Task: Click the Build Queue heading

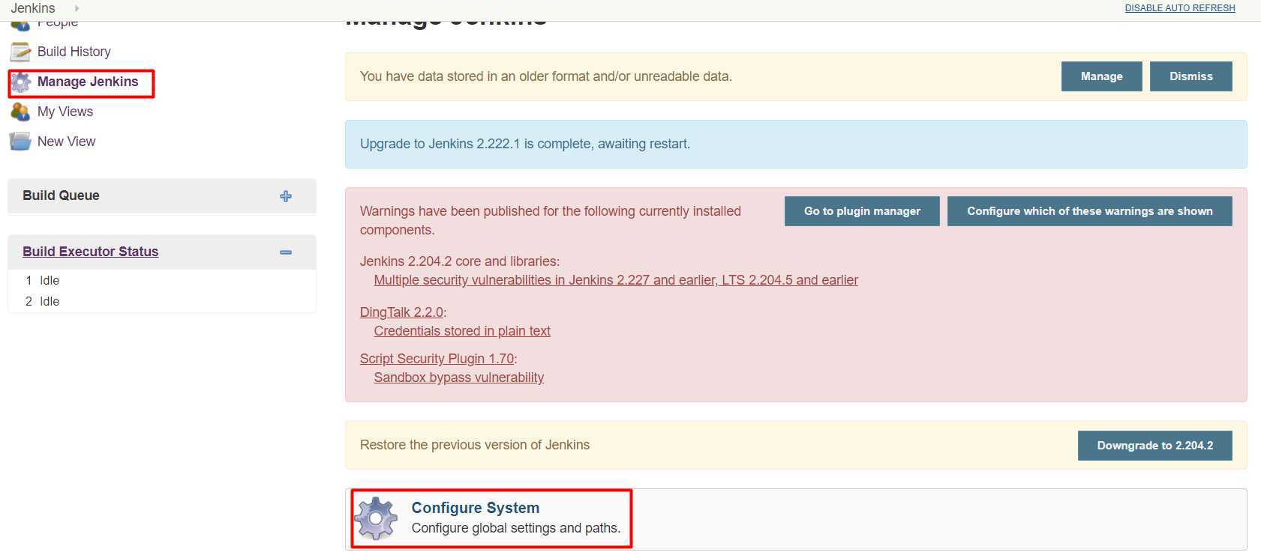Action: pos(61,195)
